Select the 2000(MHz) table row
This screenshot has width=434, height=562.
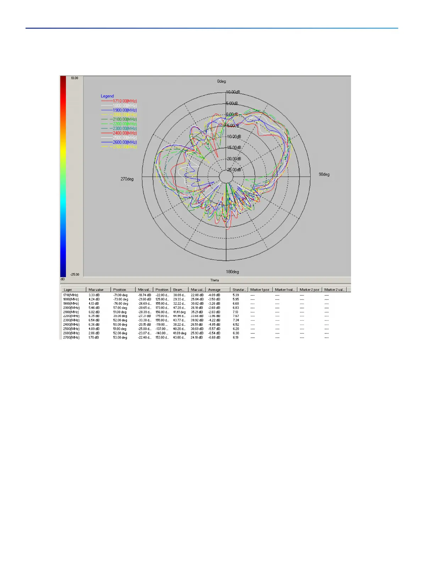(206, 308)
